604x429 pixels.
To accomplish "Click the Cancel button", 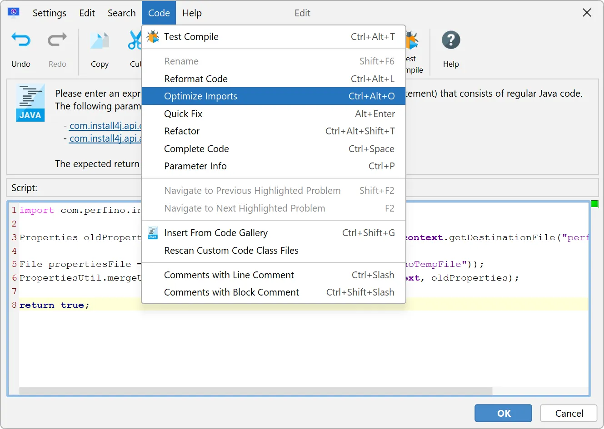I will click(569, 413).
